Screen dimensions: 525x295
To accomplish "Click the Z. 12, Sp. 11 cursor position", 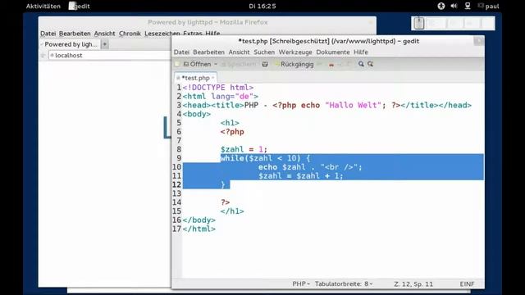I will (413, 284).
